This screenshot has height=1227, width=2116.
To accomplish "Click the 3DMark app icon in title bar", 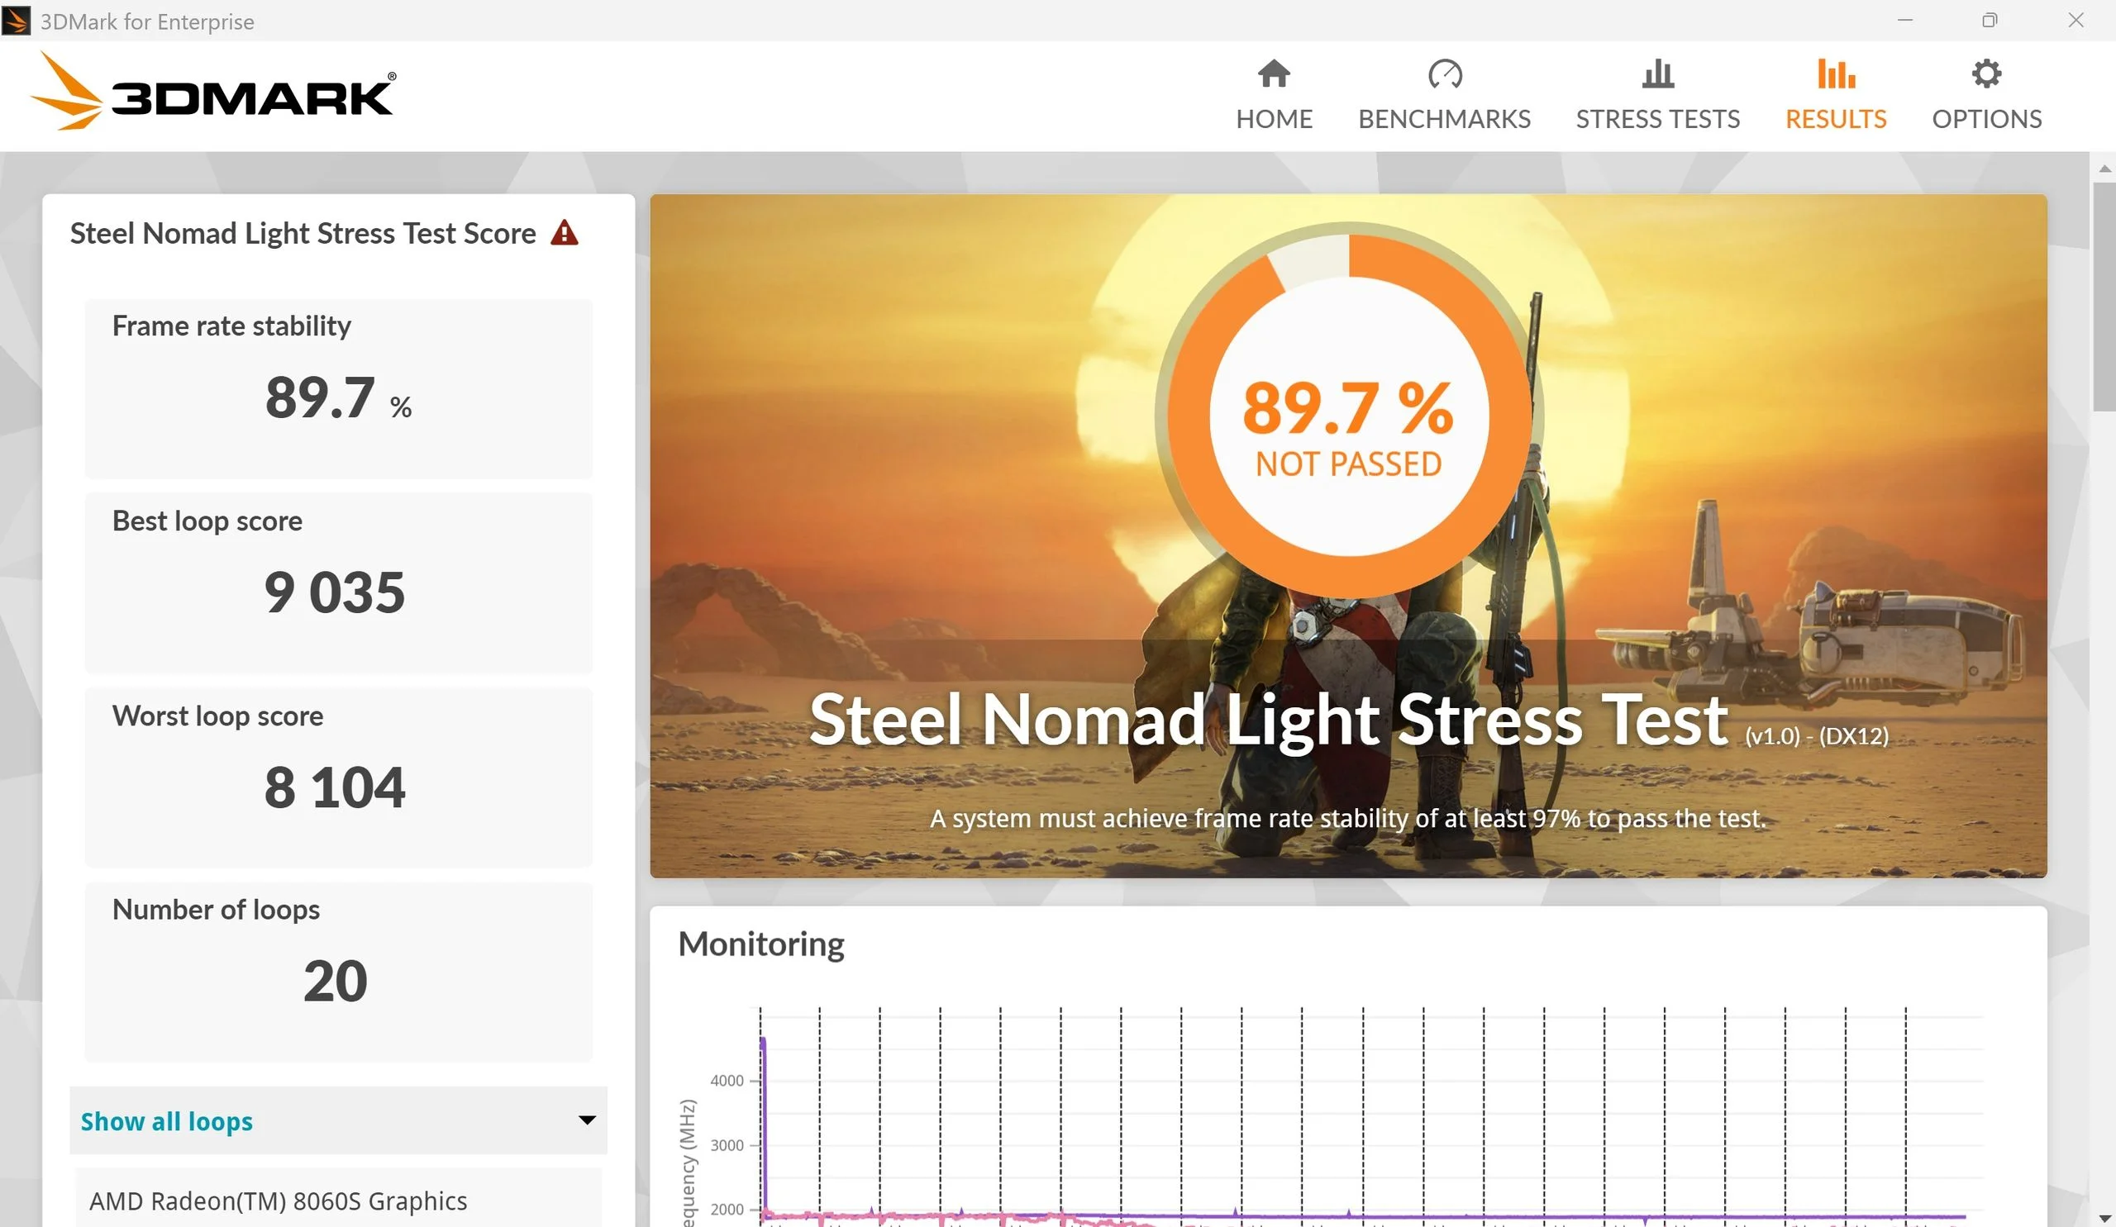I will click(x=16, y=20).
